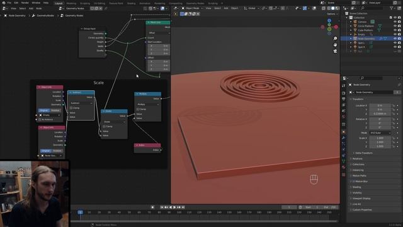403x227 pixels.
Task: Open the Edit menu
Action: pos(16,3)
